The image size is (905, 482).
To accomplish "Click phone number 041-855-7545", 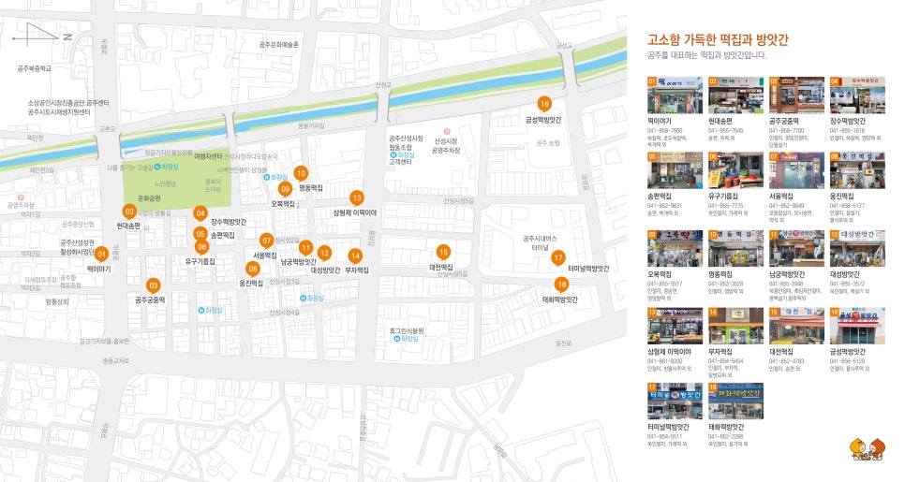I will [725, 131].
